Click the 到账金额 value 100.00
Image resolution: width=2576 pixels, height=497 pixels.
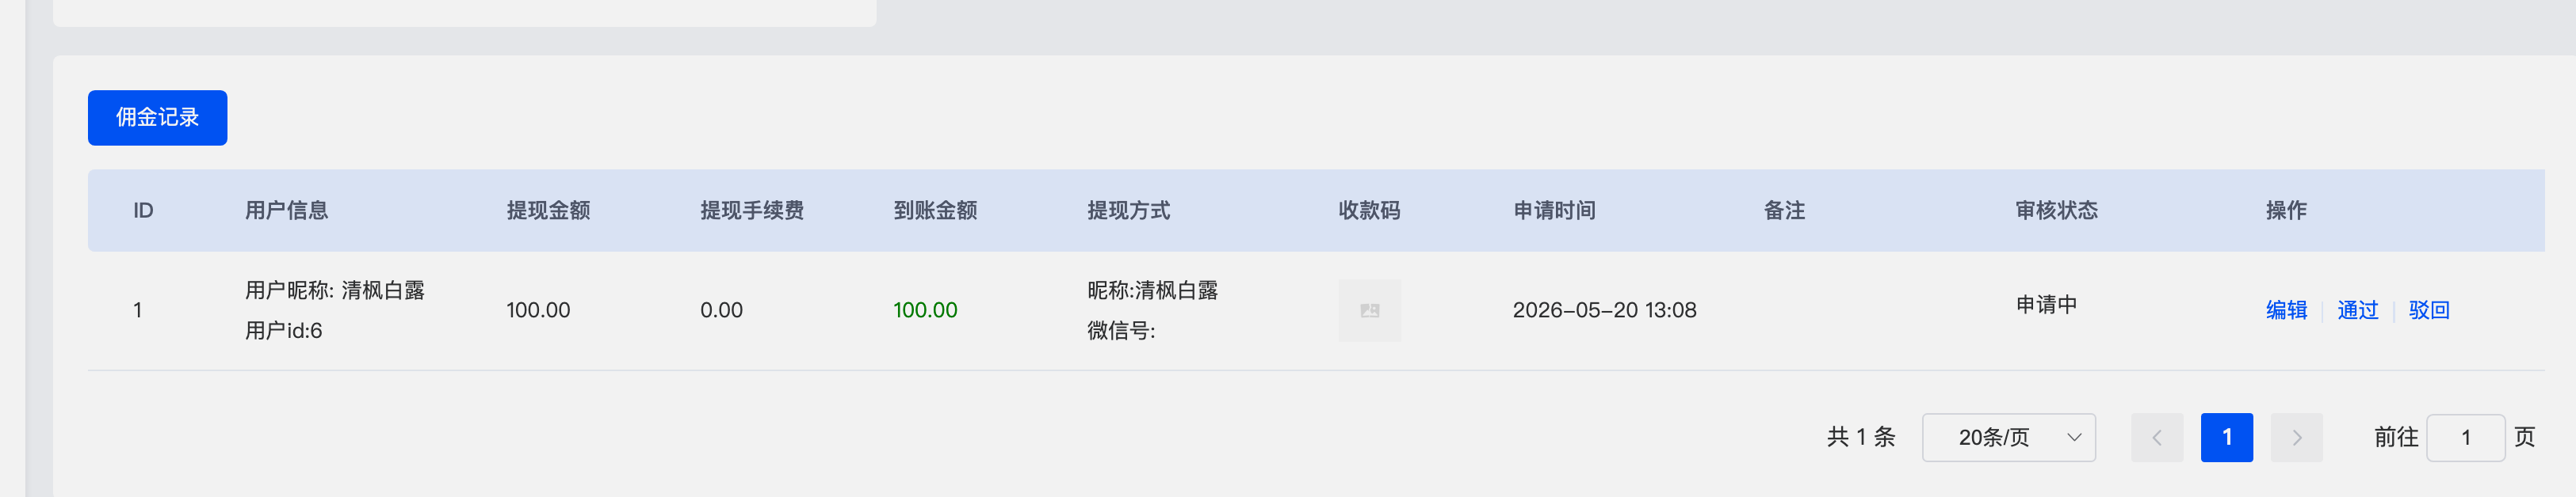pos(925,310)
